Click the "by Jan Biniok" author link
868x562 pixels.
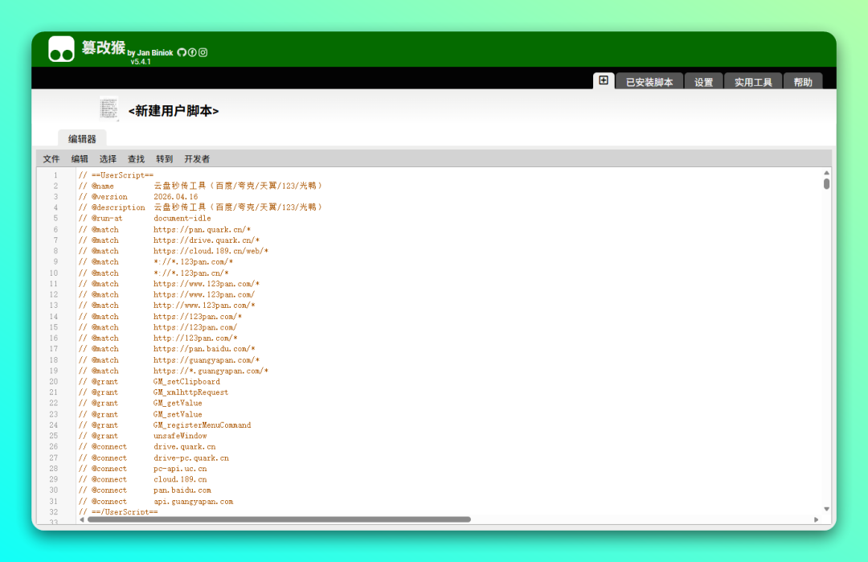click(151, 53)
